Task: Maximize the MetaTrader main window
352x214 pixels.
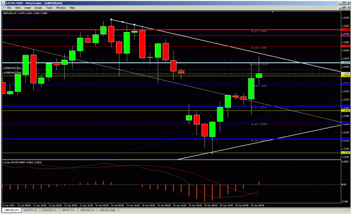Action: point(345,3)
